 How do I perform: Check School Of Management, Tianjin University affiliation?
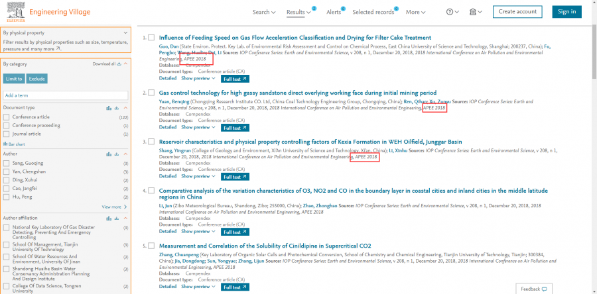click(6, 244)
